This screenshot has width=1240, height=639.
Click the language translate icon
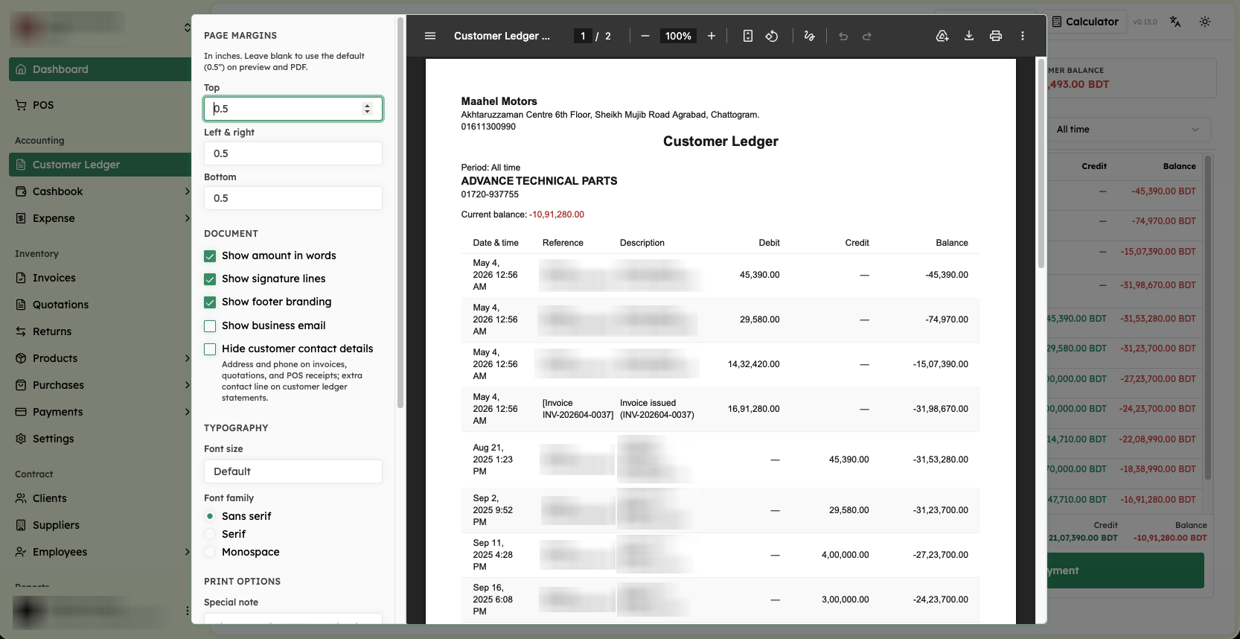1175,22
